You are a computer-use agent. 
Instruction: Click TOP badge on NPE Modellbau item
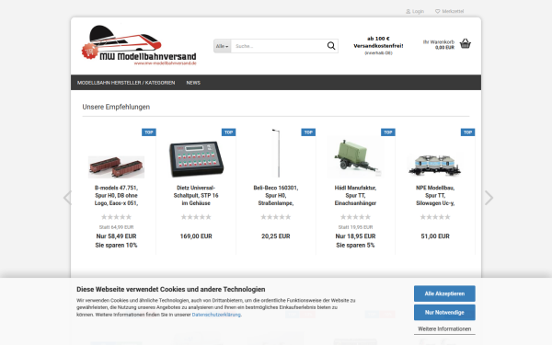(468, 132)
